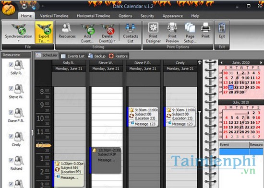Click the Event column header
The image size is (264, 188).
tap(234, 145)
